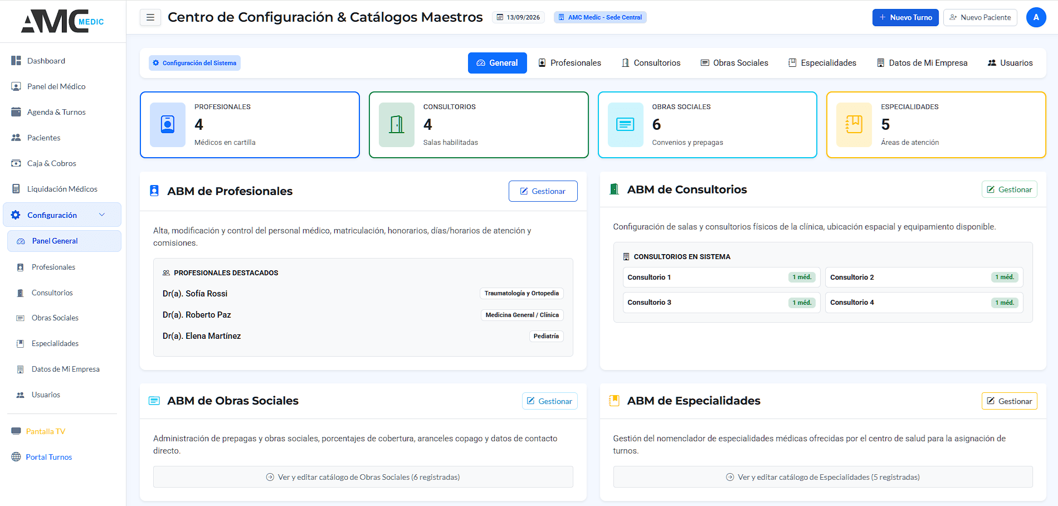
Task: Click the ABM de Obras Sociales header icon
Action: 154,401
